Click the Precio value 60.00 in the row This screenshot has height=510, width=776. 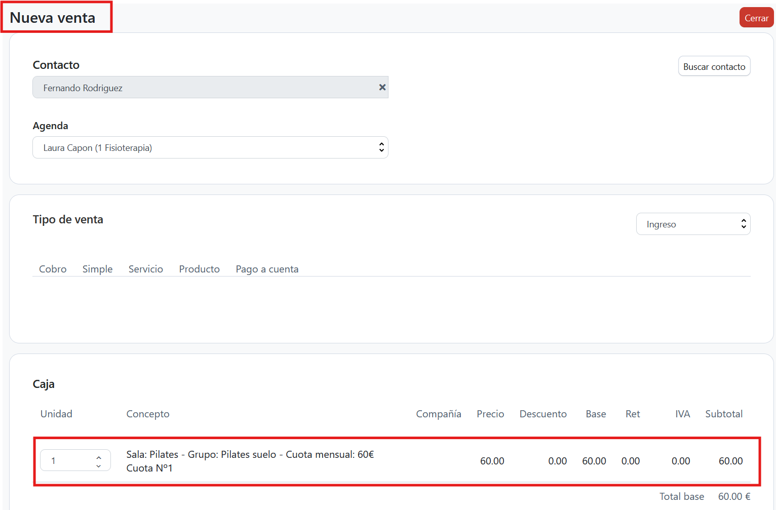[x=492, y=461]
